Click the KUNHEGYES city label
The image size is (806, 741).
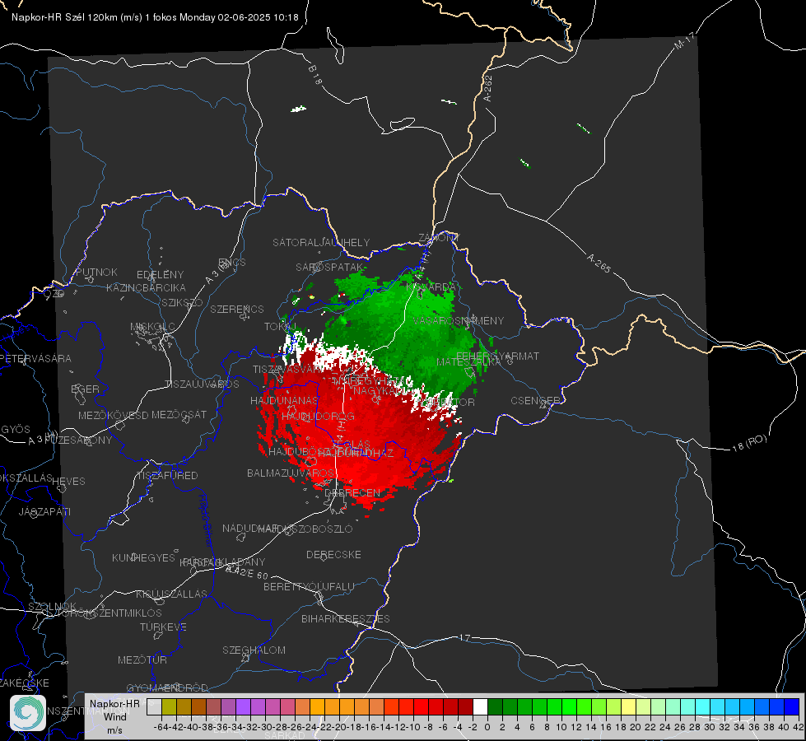[x=143, y=558]
